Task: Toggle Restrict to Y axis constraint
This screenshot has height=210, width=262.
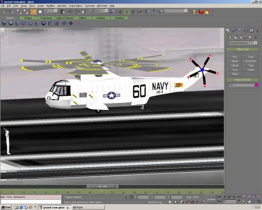Action: 126,12
